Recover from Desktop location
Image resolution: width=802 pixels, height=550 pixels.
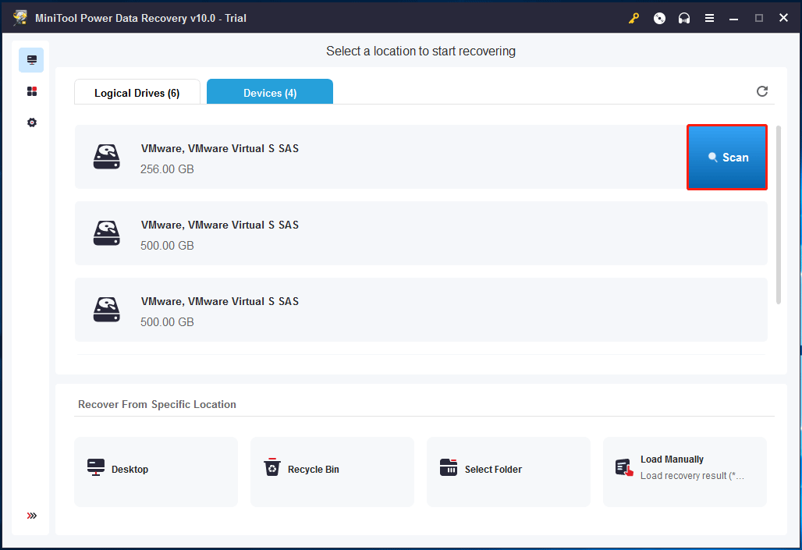pyautogui.click(x=156, y=472)
